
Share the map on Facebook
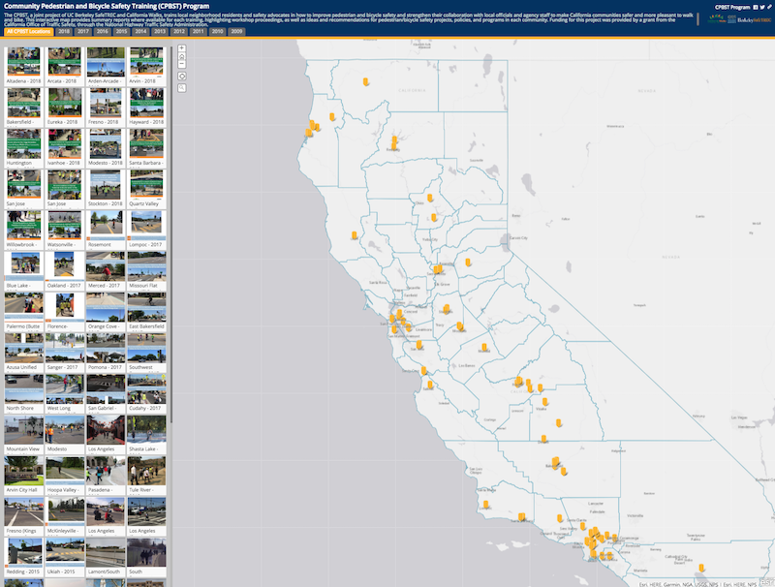(x=756, y=8)
